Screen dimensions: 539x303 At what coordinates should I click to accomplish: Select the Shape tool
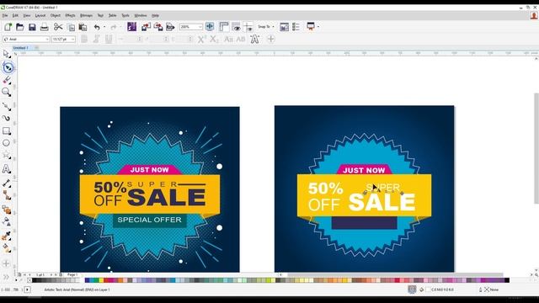pyautogui.click(x=8, y=67)
